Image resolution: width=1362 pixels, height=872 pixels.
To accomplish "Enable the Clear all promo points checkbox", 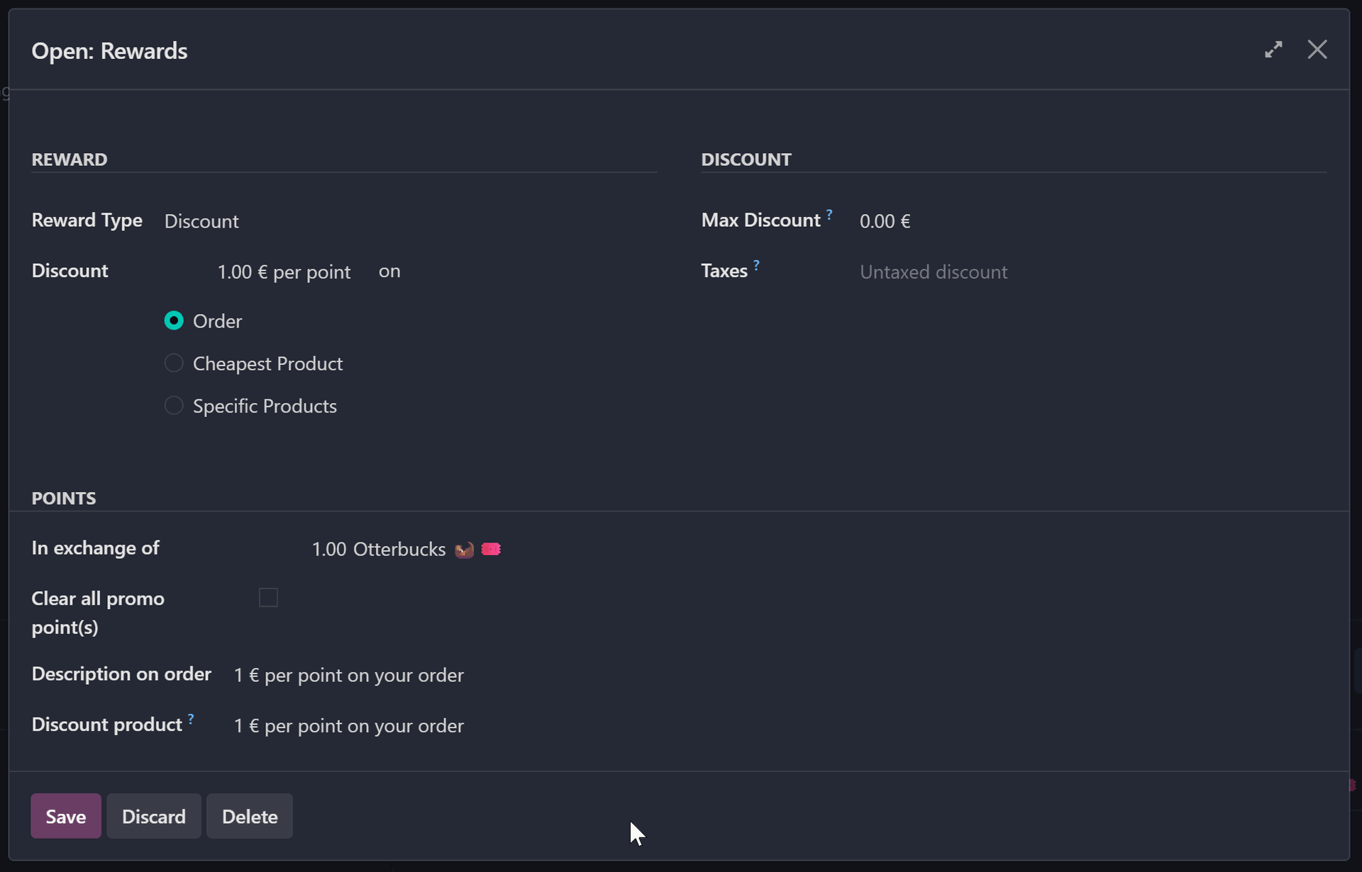I will 268,598.
